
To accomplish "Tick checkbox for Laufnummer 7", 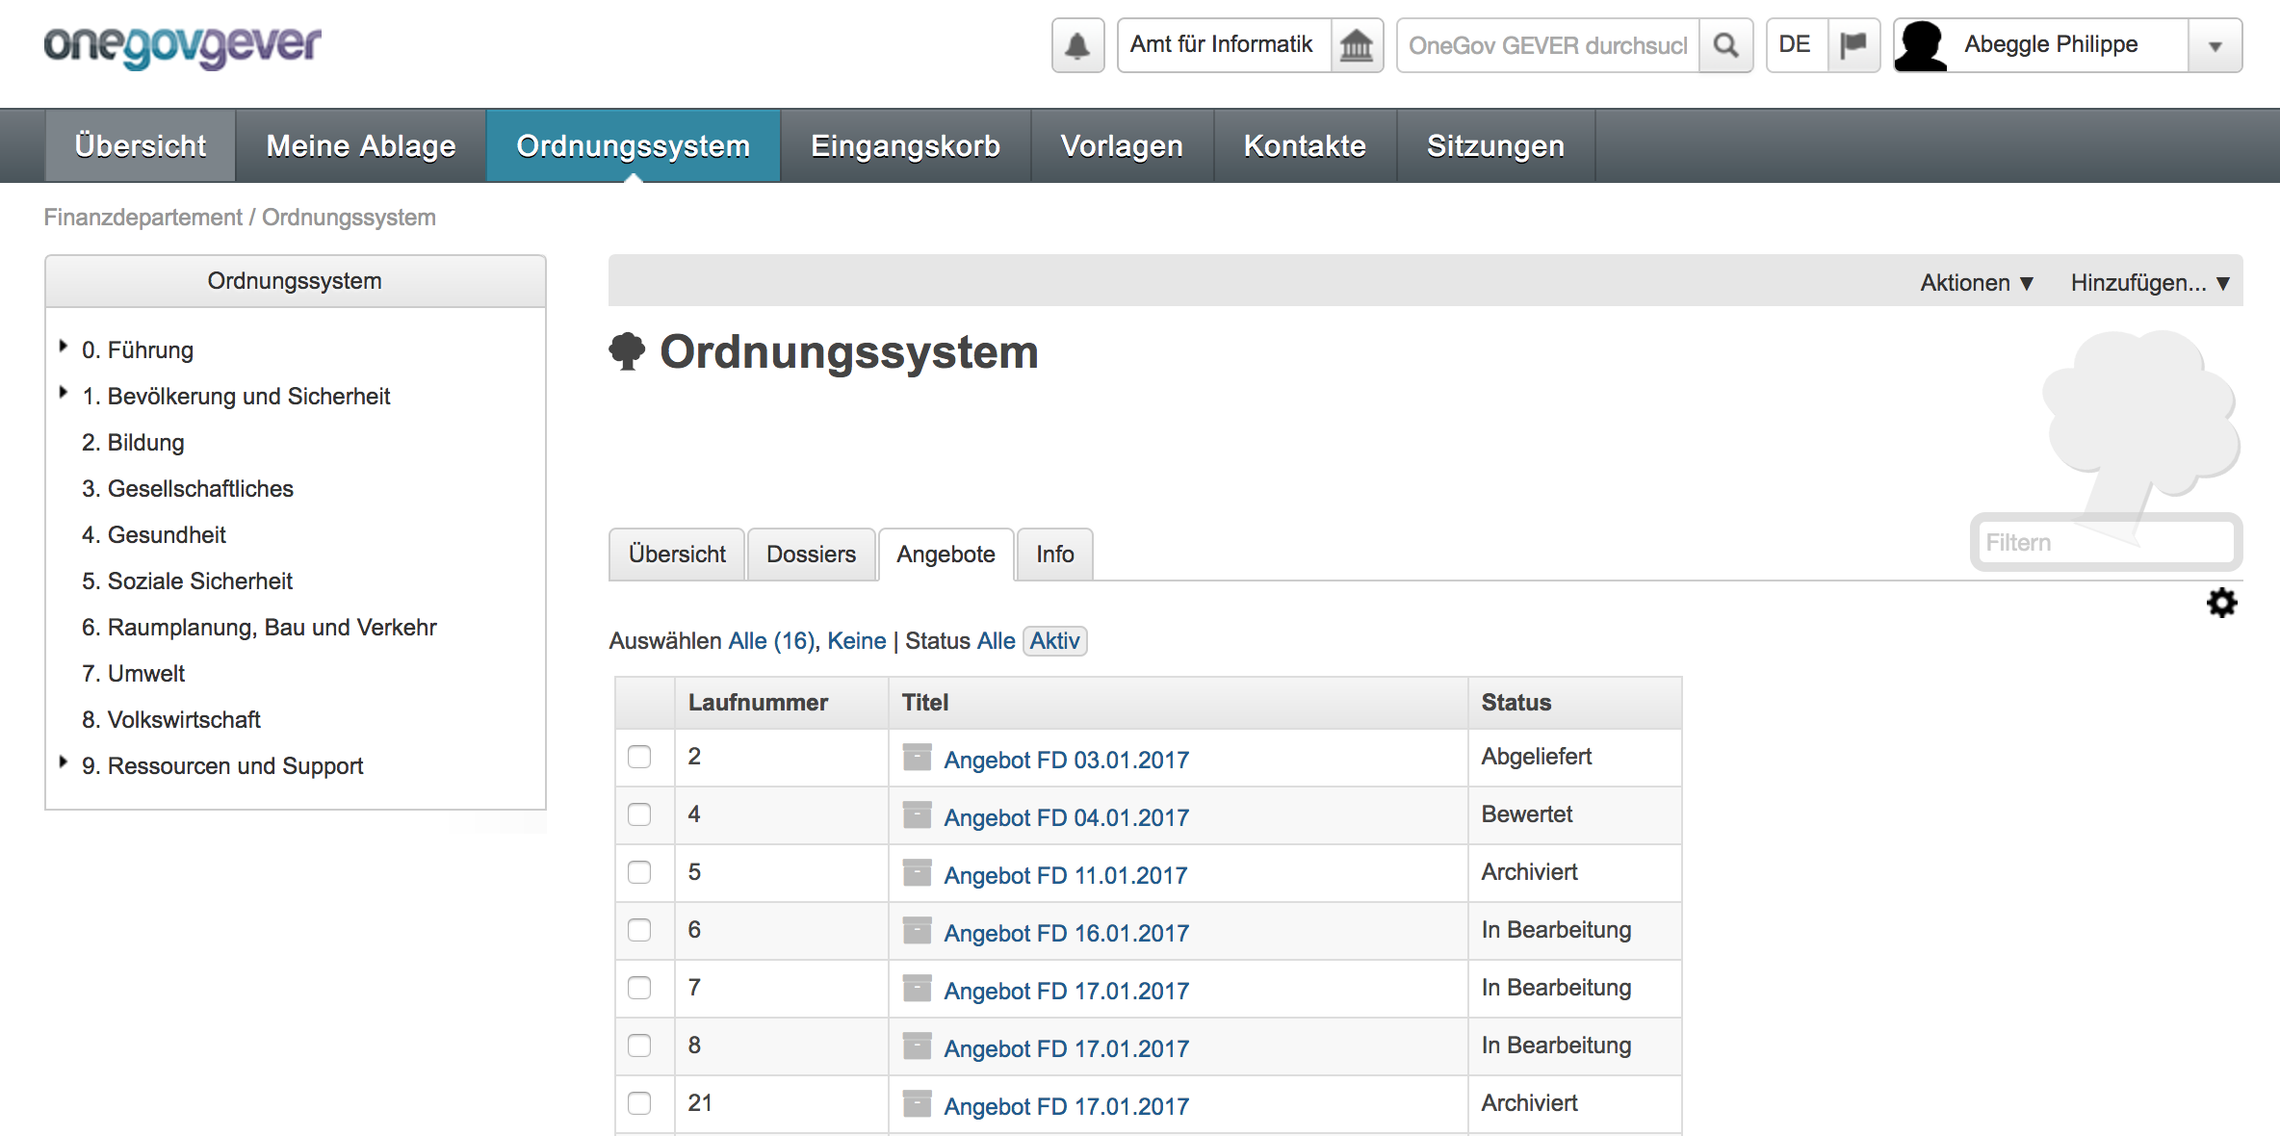I will (639, 988).
